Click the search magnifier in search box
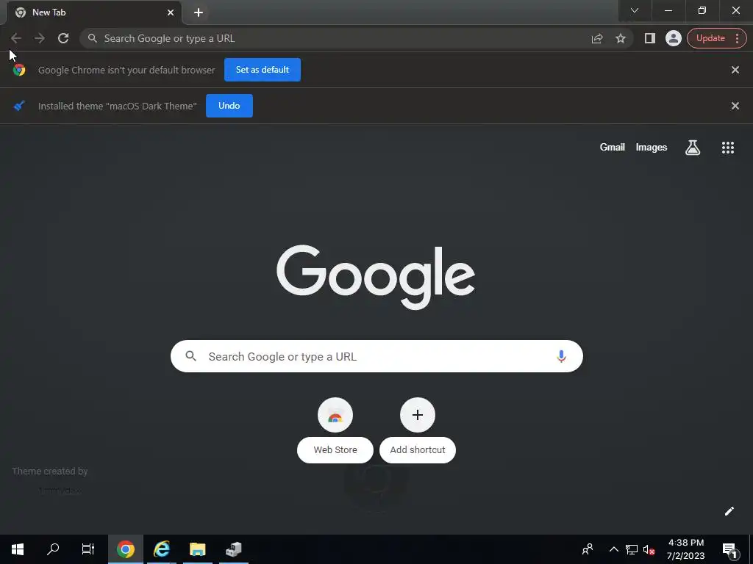 pos(190,356)
